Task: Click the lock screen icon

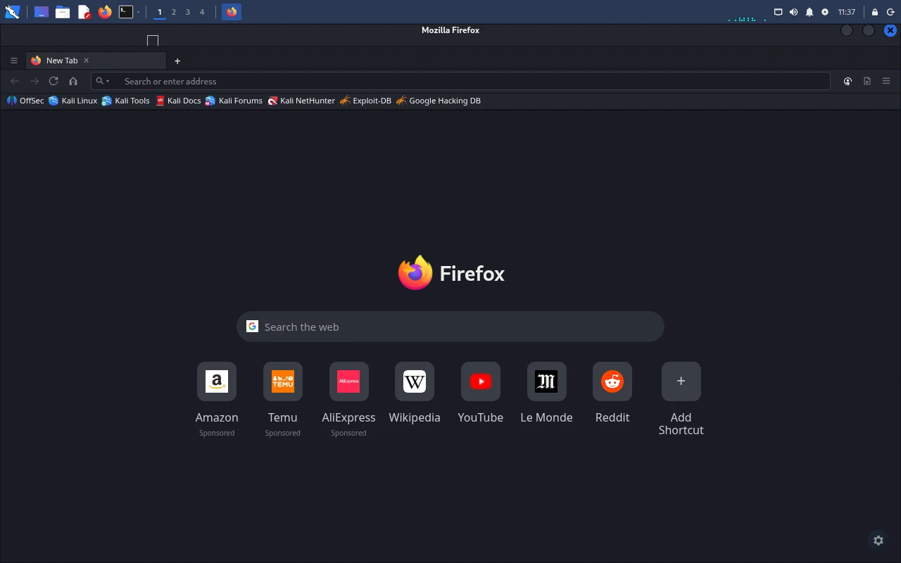Action: (x=875, y=12)
